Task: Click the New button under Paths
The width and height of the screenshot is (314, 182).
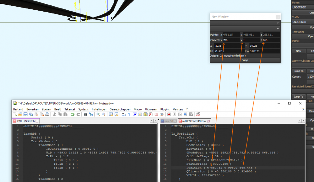Action: point(298,51)
